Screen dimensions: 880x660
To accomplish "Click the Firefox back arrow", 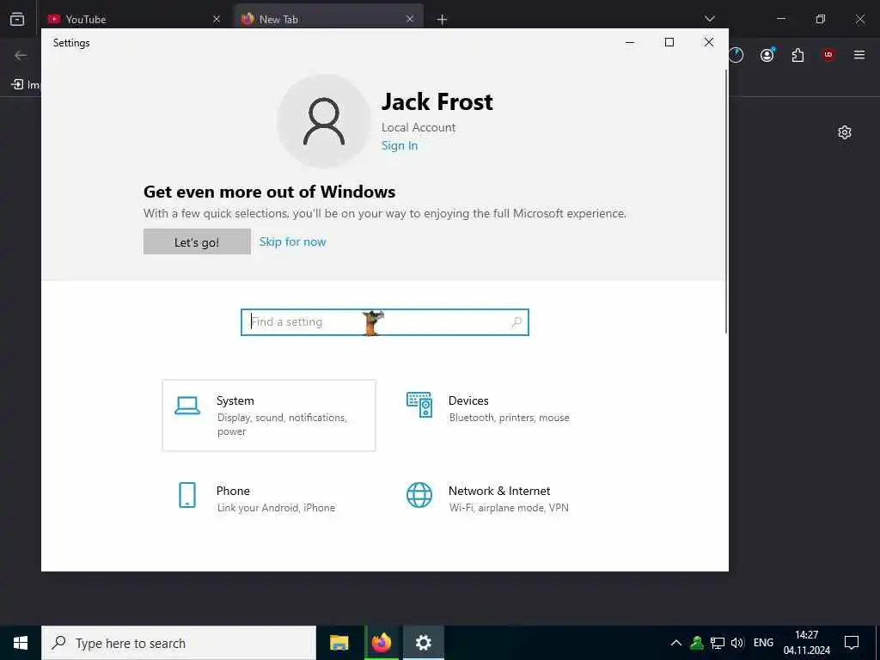I will tap(21, 55).
